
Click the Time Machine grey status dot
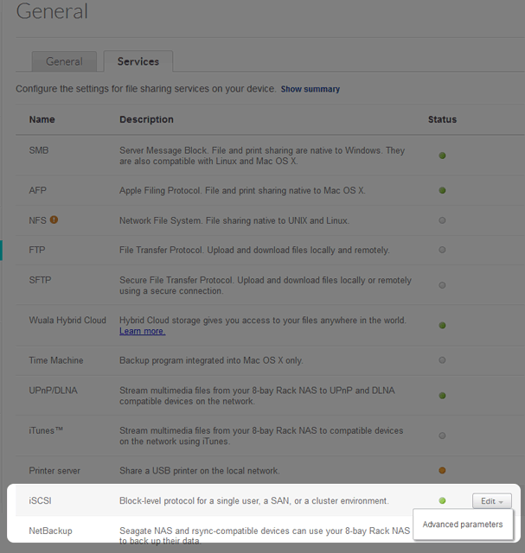coord(443,360)
